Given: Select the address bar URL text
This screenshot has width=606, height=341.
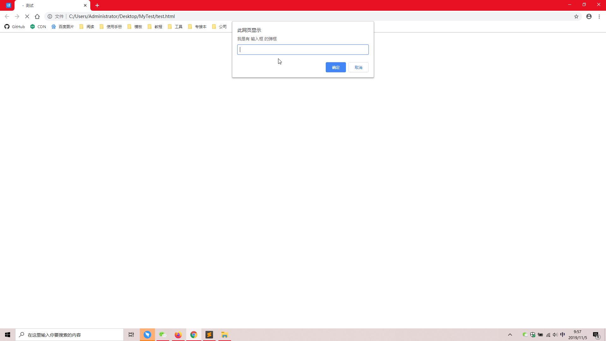Looking at the screenshot, I should (x=122, y=16).
